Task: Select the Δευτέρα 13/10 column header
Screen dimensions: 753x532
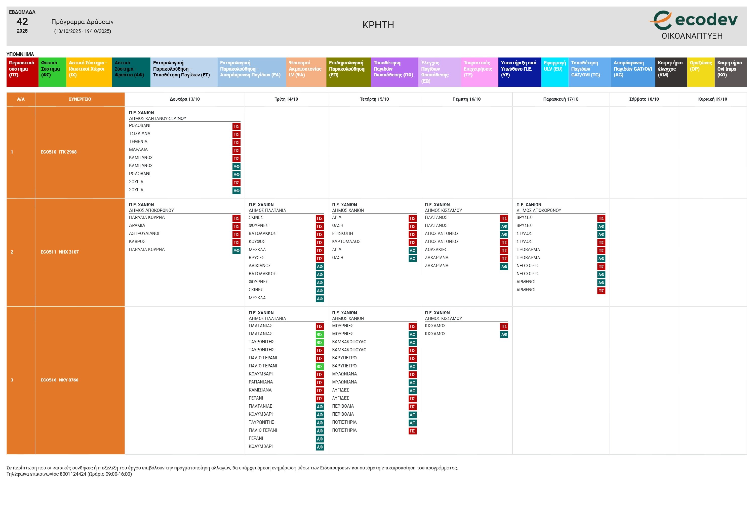Action: 185,99
